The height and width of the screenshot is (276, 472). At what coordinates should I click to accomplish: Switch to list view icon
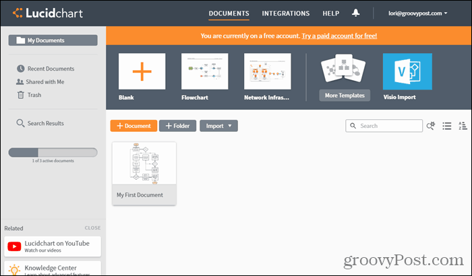pos(446,126)
